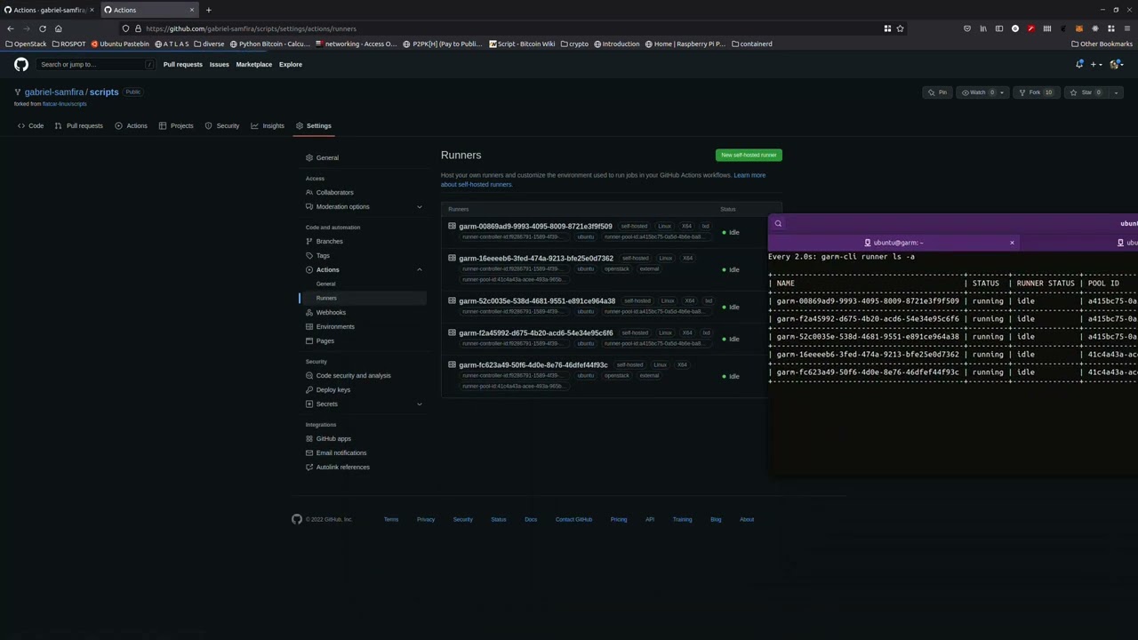The image size is (1138, 640).
Task: Open flatcar-linux/scripts fork source link
Action: tap(64, 104)
